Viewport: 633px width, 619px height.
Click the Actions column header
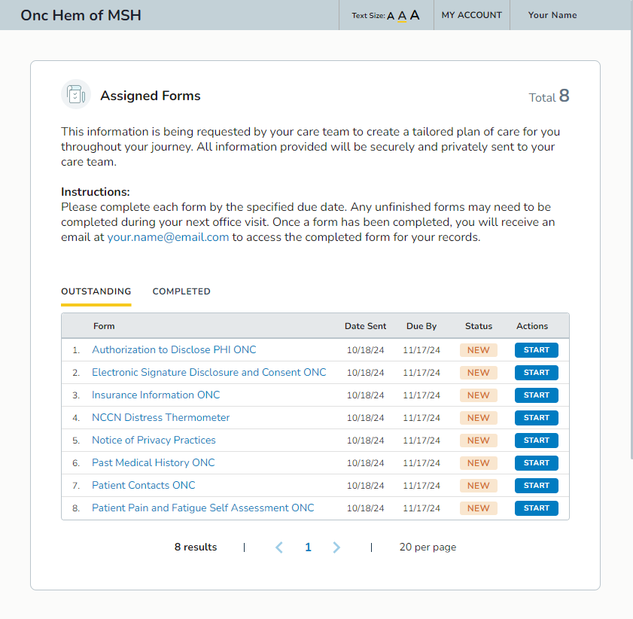[x=532, y=326]
